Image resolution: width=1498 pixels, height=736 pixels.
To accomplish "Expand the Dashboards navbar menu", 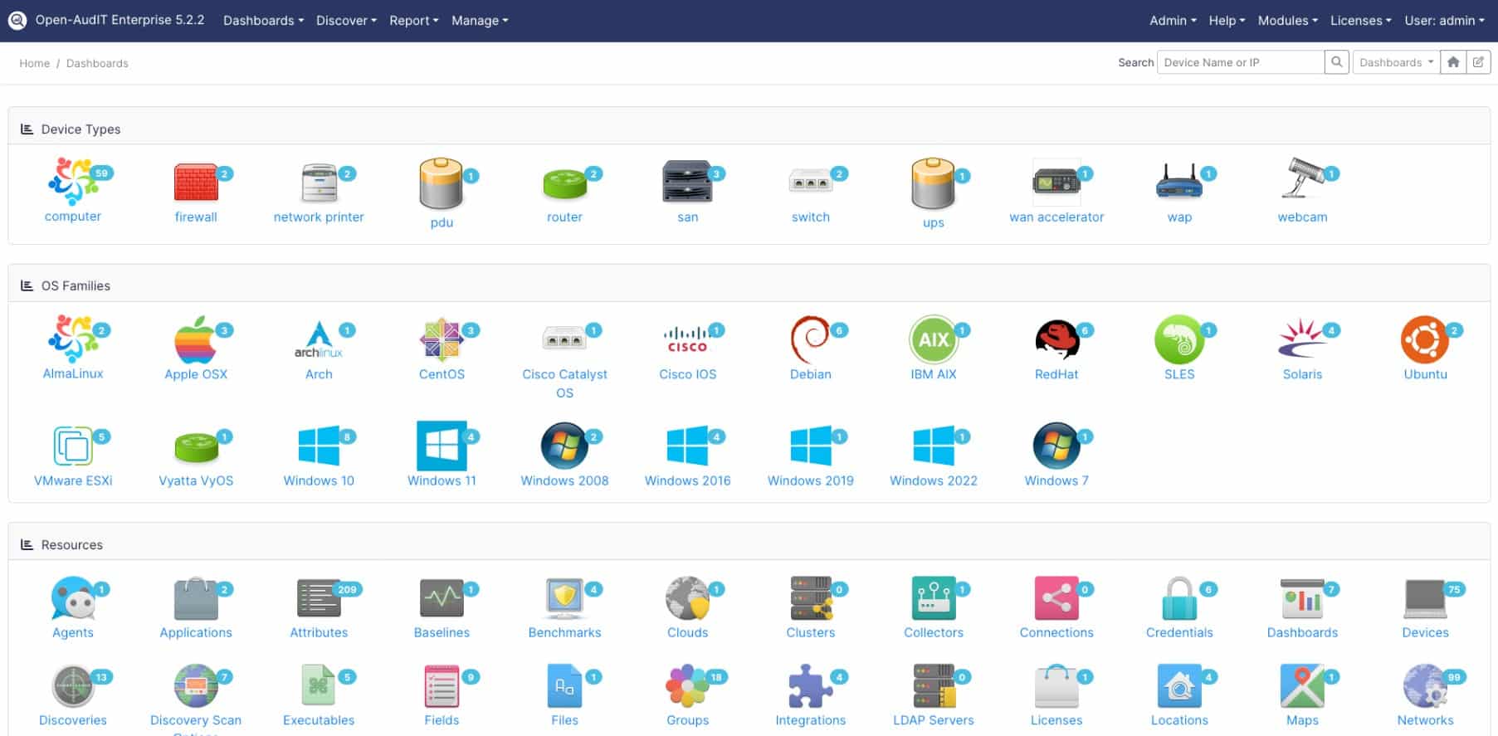I will click(x=263, y=20).
